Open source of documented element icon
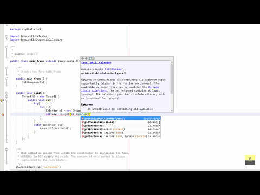The height and width of the screenshot is (195, 260). [x=94, y=58]
